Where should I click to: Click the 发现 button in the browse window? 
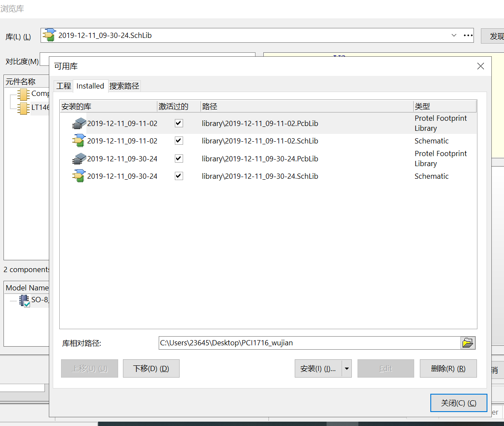493,36
